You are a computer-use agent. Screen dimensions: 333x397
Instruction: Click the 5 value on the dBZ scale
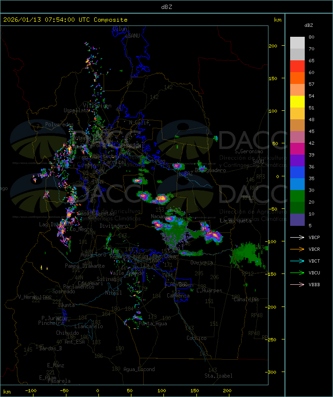[310, 225]
